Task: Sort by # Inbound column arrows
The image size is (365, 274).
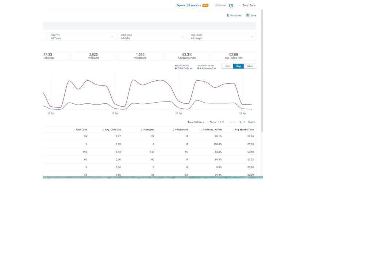Action: pyautogui.click(x=142, y=130)
